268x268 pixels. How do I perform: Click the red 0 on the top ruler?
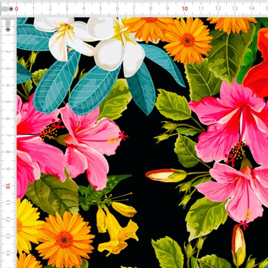click(x=17, y=9)
